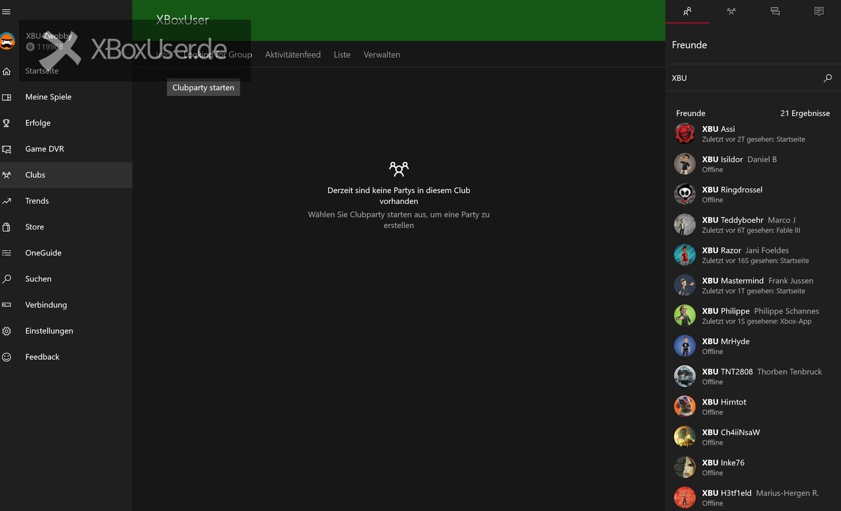Select friend name XBU MrHyde
This screenshot has width=841, height=511.
click(x=725, y=342)
